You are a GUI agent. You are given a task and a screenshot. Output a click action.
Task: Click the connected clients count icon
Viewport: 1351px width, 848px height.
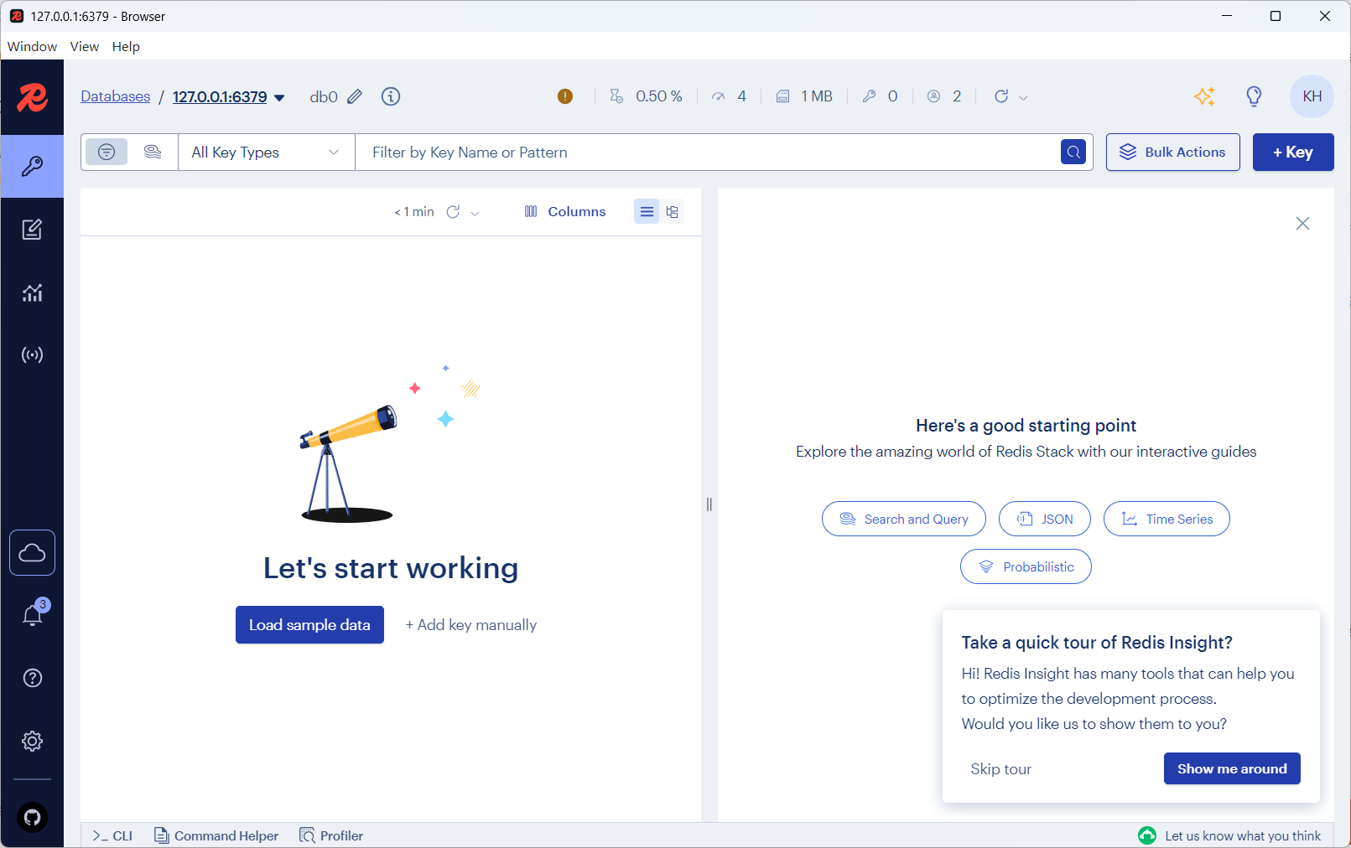(x=933, y=96)
